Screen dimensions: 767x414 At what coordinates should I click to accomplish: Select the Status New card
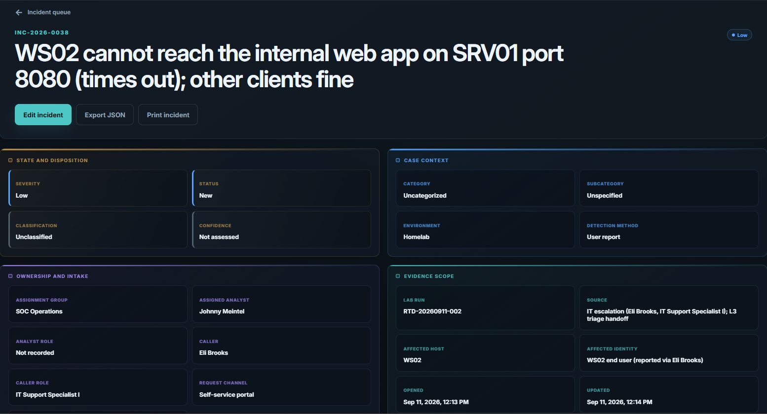pyautogui.click(x=281, y=188)
